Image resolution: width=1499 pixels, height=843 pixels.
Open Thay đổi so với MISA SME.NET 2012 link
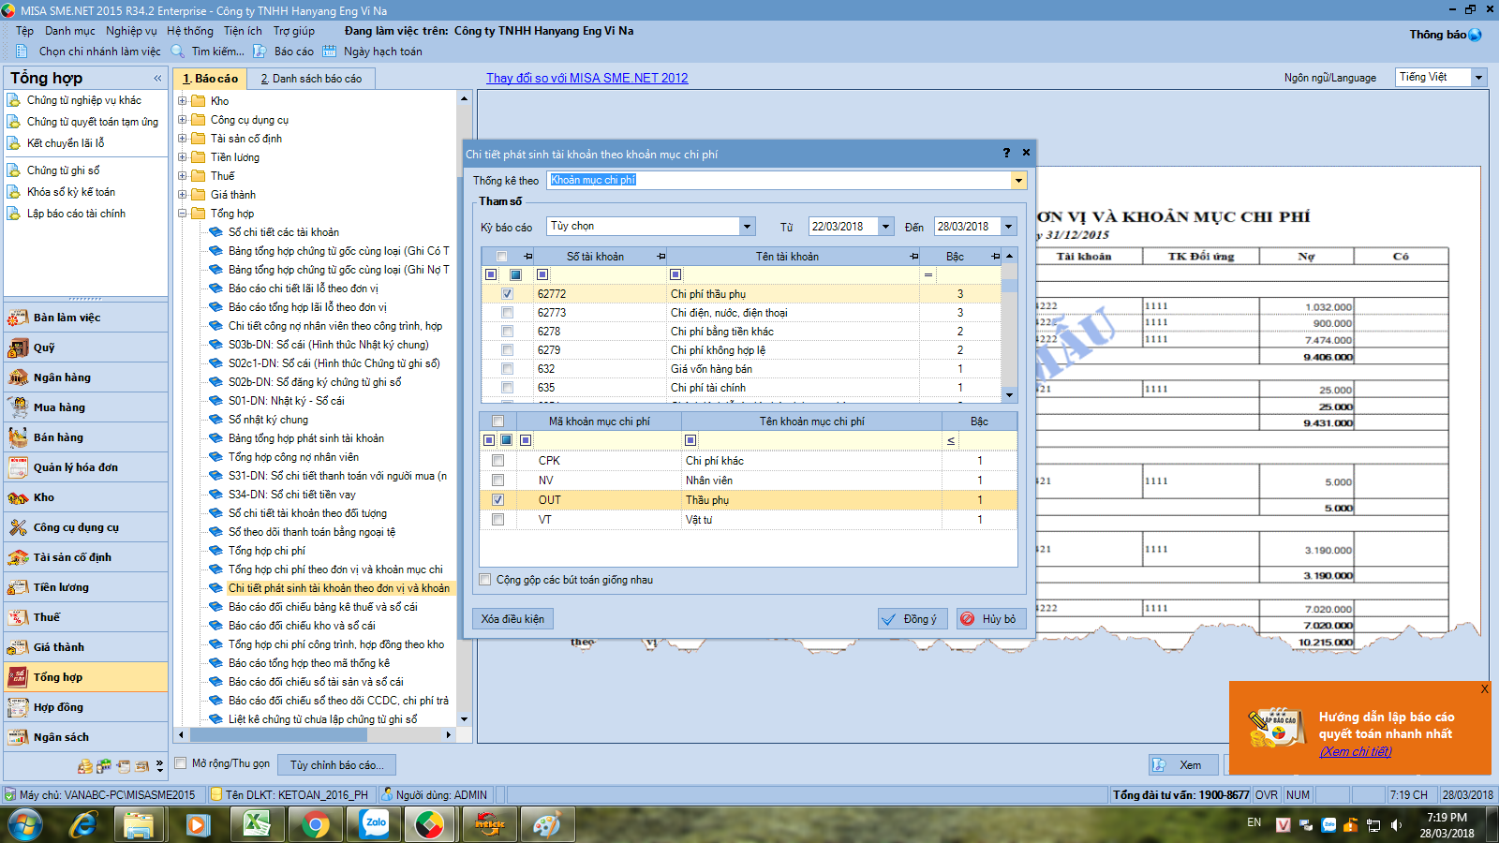[587, 78]
